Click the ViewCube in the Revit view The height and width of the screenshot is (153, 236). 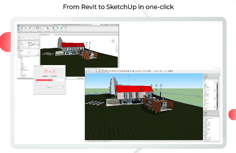[x=113, y=41]
